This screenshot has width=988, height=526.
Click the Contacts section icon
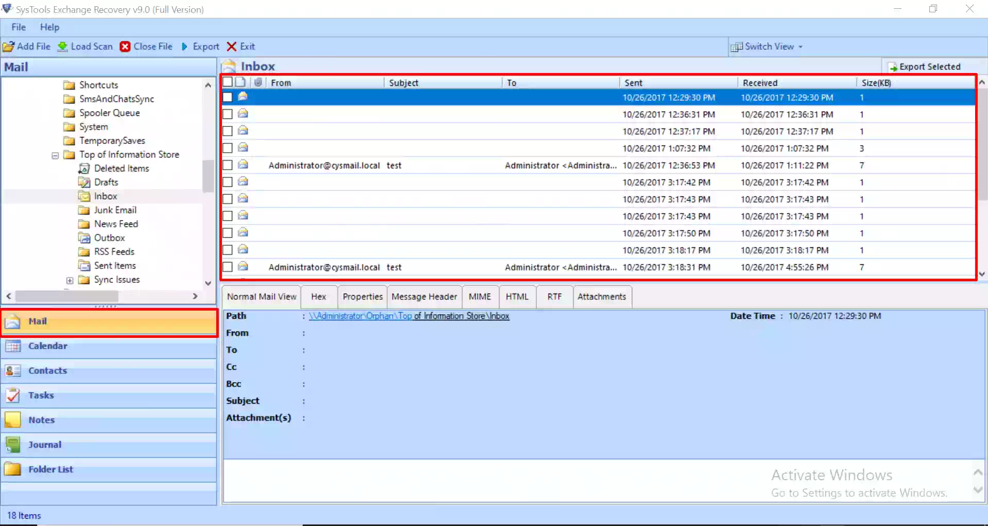[13, 371]
